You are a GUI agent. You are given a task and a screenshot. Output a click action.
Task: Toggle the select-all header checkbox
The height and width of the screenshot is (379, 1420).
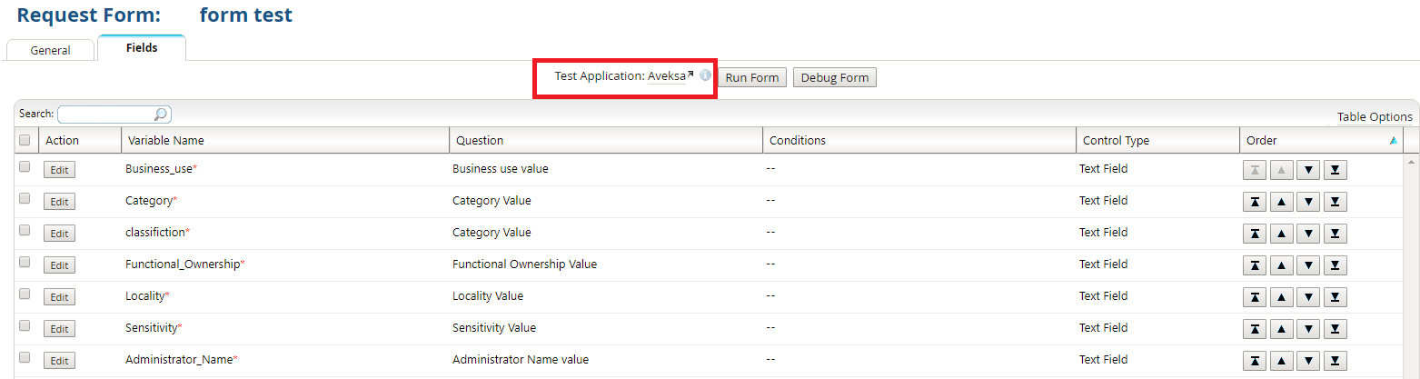pyautogui.click(x=25, y=140)
